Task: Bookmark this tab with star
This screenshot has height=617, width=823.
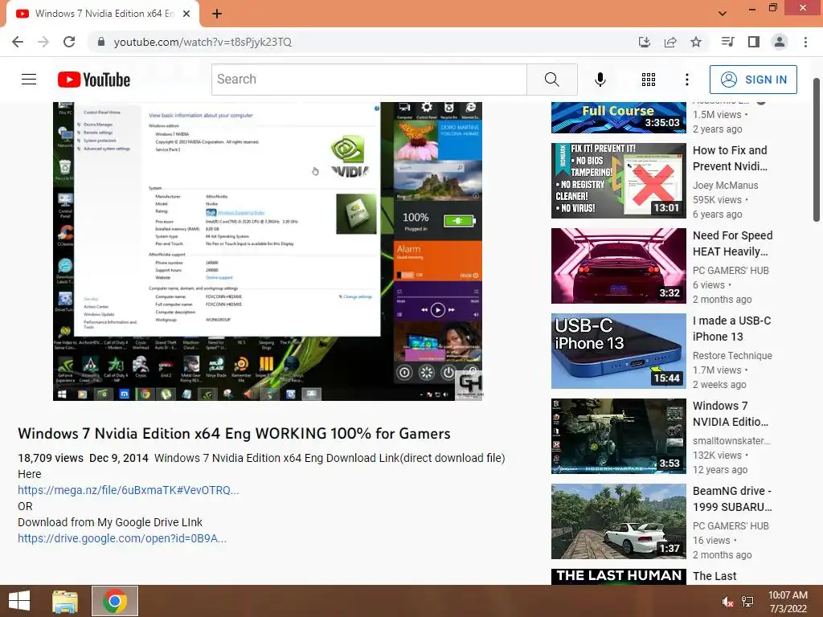Action: pos(696,42)
